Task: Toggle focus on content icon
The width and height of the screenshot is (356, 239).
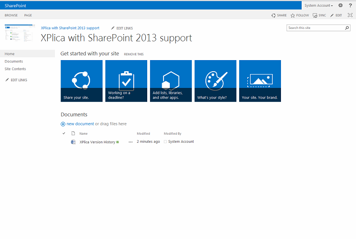Action: click(x=350, y=15)
